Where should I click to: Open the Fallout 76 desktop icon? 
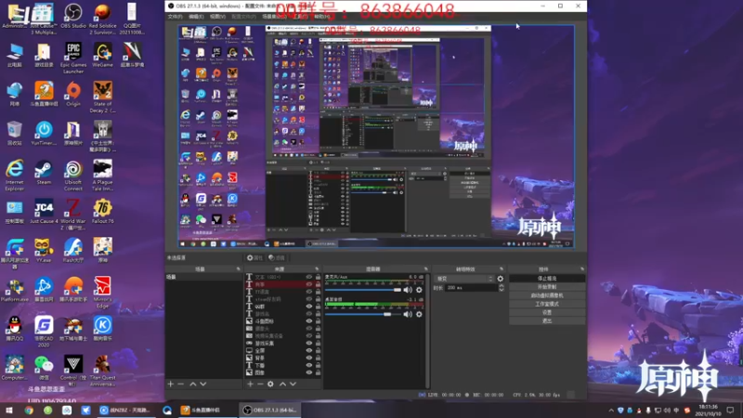[x=102, y=212]
